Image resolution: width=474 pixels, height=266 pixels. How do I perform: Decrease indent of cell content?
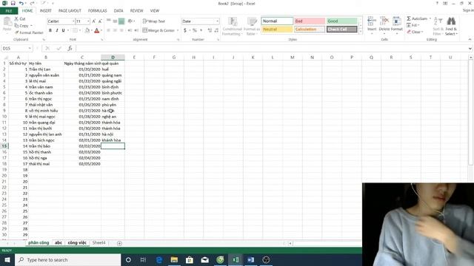pos(130,30)
